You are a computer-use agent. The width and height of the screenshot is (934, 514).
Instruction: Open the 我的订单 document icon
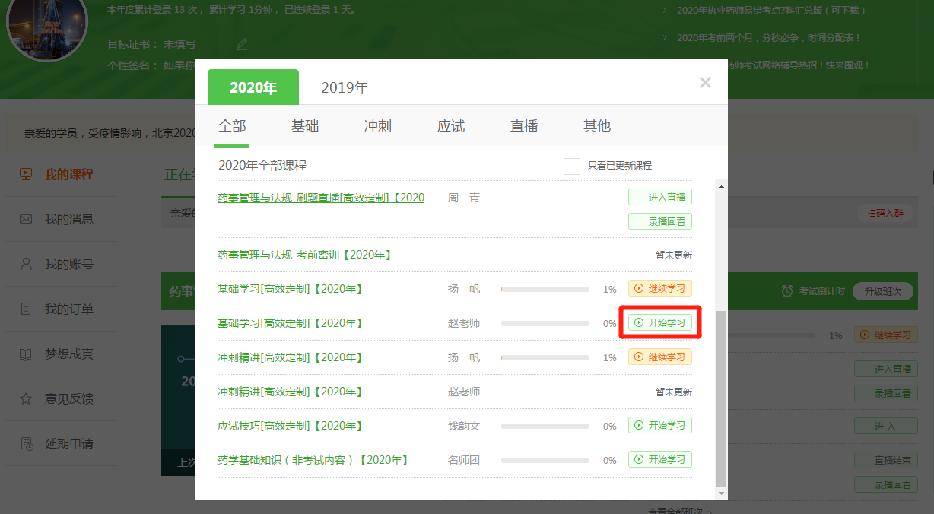click(27, 309)
